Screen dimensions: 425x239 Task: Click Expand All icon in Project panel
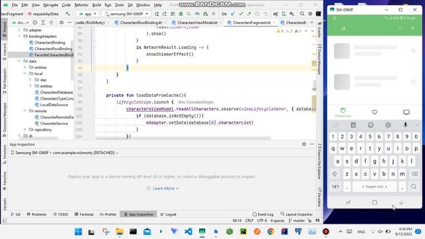(43, 23)
